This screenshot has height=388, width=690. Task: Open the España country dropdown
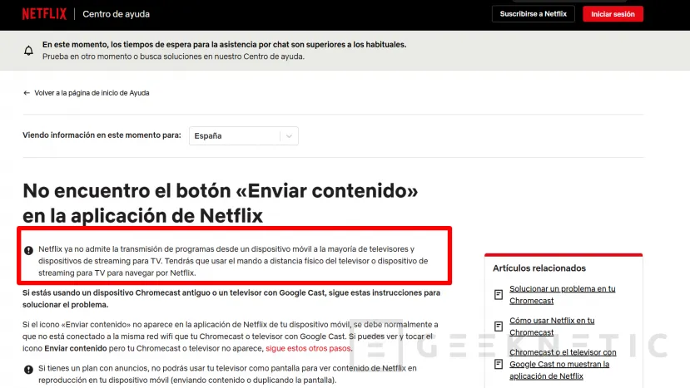click(x=243, y=135)
